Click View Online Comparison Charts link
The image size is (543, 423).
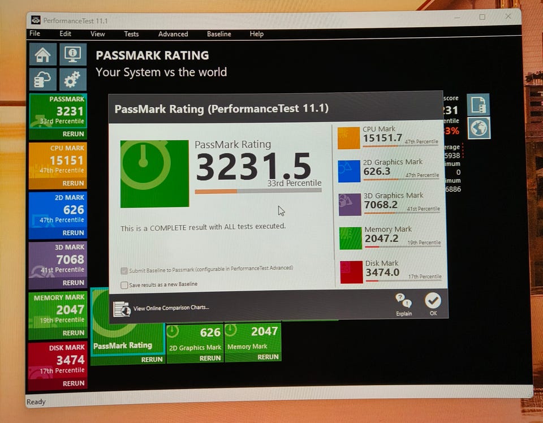click(171, 308)
